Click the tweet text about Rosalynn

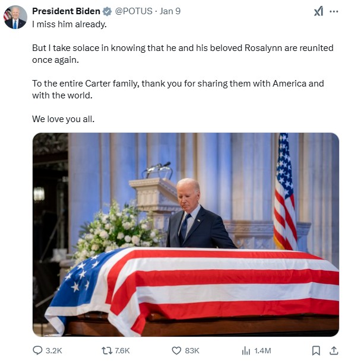point(183,53)
